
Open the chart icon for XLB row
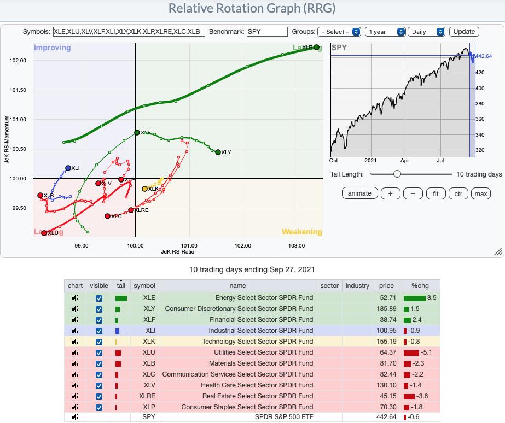pyautogui.click(x=75, y=364)
